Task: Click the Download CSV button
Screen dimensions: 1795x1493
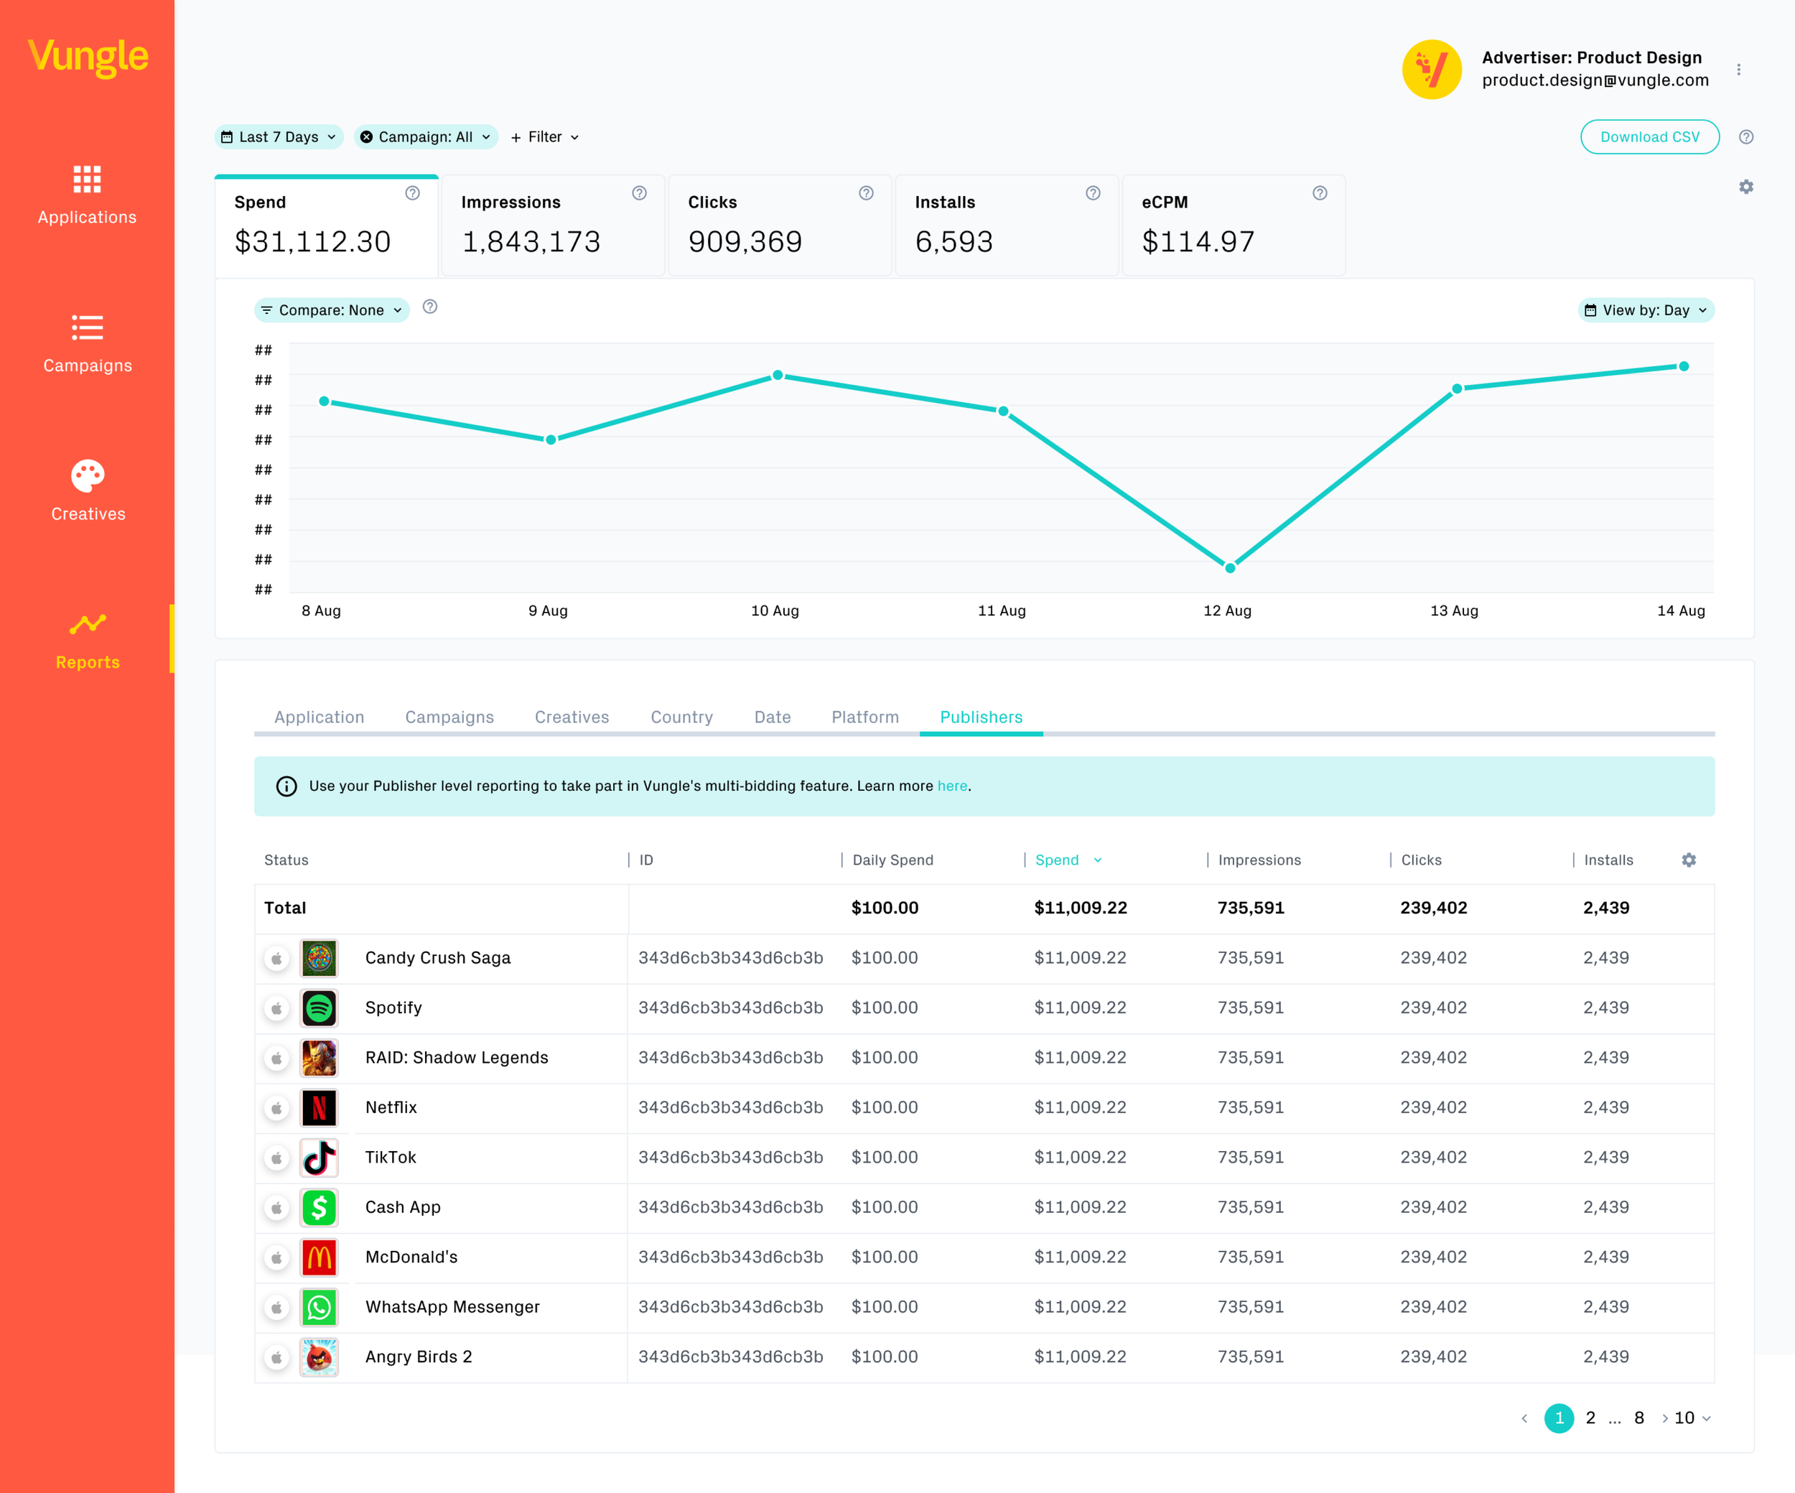Action: 1649,137
